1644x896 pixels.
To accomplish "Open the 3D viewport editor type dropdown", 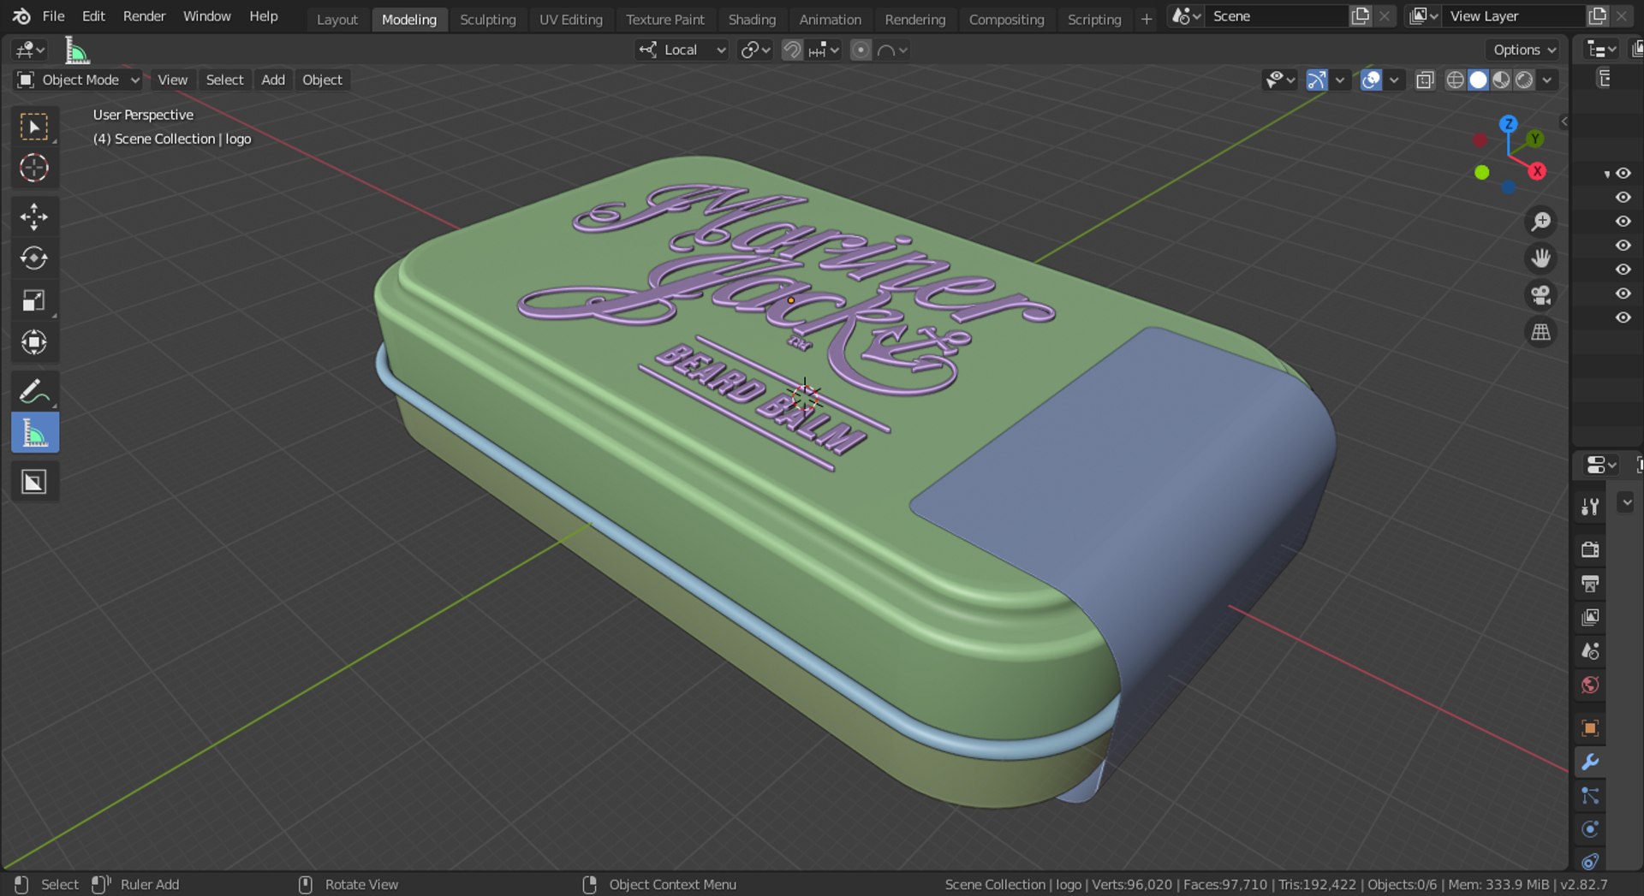I will 31,50.
